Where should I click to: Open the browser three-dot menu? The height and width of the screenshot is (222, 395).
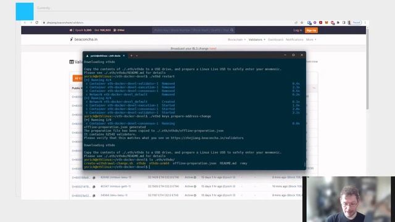pyautogui.click(x=365, y=23)
